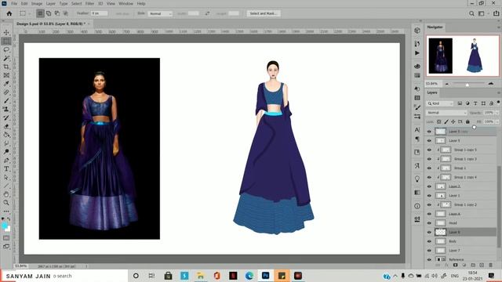Select the Path Selection tool
This screenshot has height=282, width=502.
(x=6, y=178)
